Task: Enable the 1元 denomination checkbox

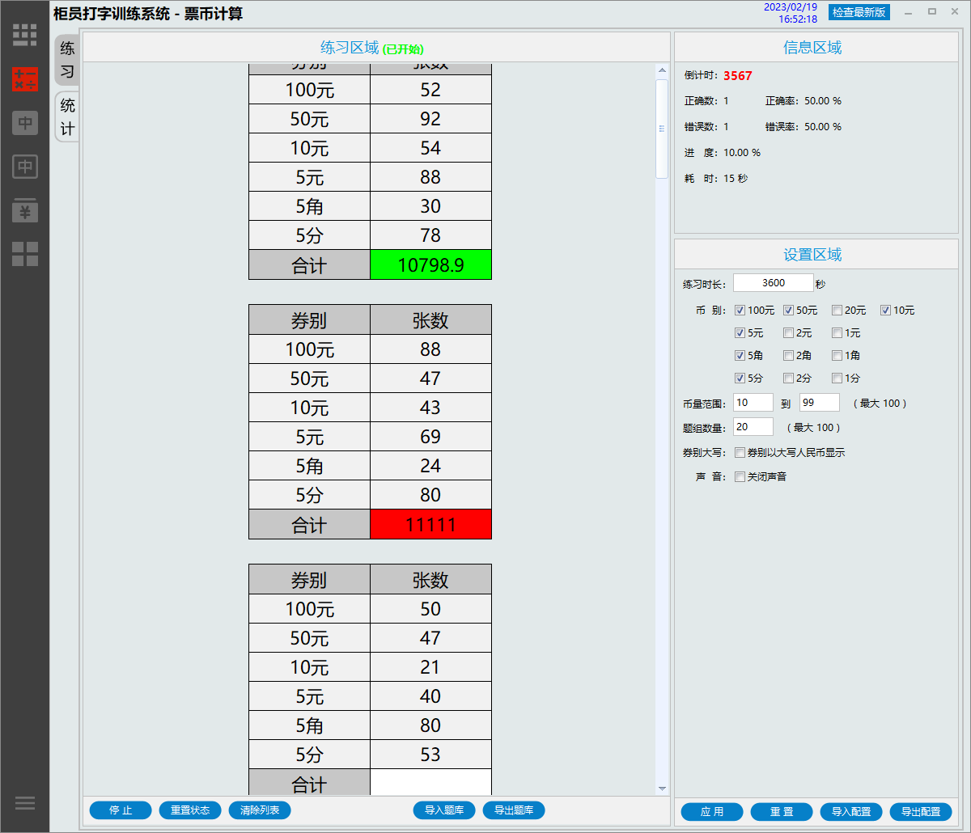Action: [837, 333]
